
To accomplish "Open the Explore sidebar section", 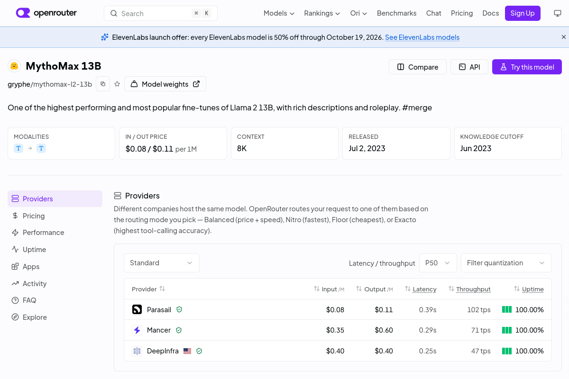I will click(x=55, y=317).
